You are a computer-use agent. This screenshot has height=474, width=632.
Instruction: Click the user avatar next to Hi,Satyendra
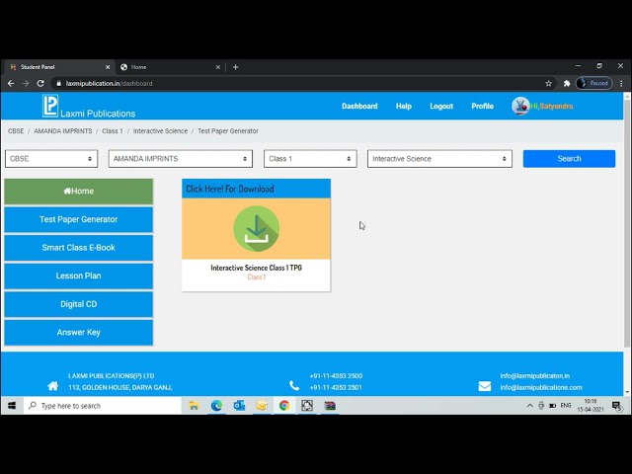(x=520, y=106)
